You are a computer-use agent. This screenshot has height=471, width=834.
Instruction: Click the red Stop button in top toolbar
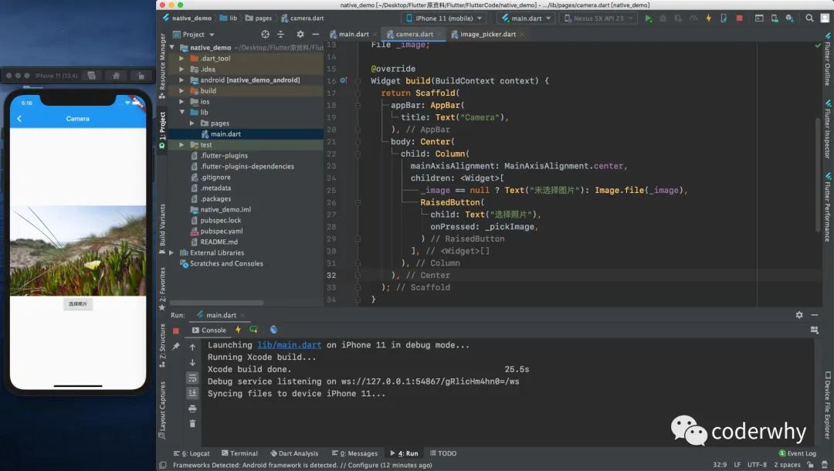coord(739,18)
